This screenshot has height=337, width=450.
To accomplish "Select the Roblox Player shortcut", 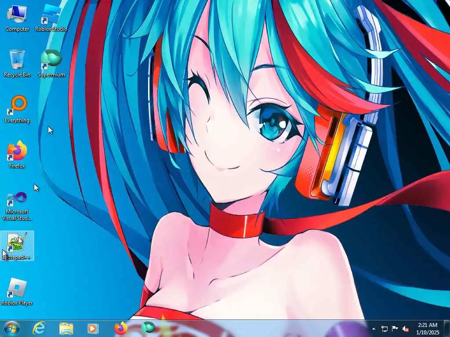I will 17,292.
